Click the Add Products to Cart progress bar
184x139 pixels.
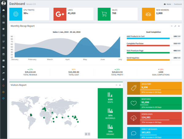148,39
